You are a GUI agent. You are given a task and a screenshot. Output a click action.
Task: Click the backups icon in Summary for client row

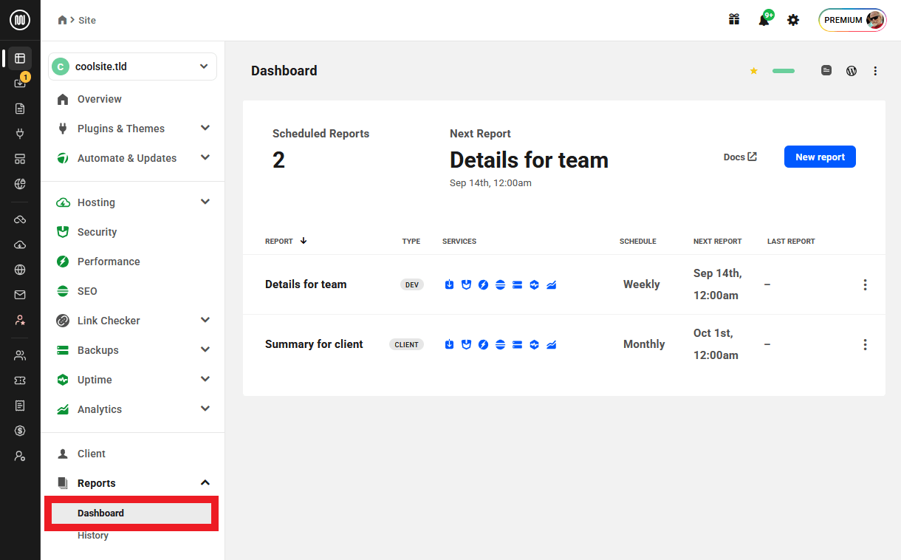[517, 344]
